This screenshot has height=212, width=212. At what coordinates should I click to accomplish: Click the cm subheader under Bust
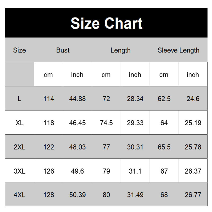tap(48, 75)
